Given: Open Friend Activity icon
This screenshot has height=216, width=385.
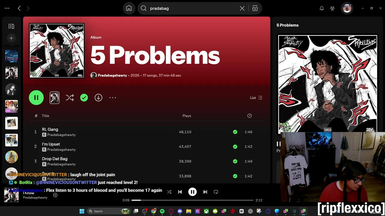Looking at the screenshot, I should (x=332, y=8).
